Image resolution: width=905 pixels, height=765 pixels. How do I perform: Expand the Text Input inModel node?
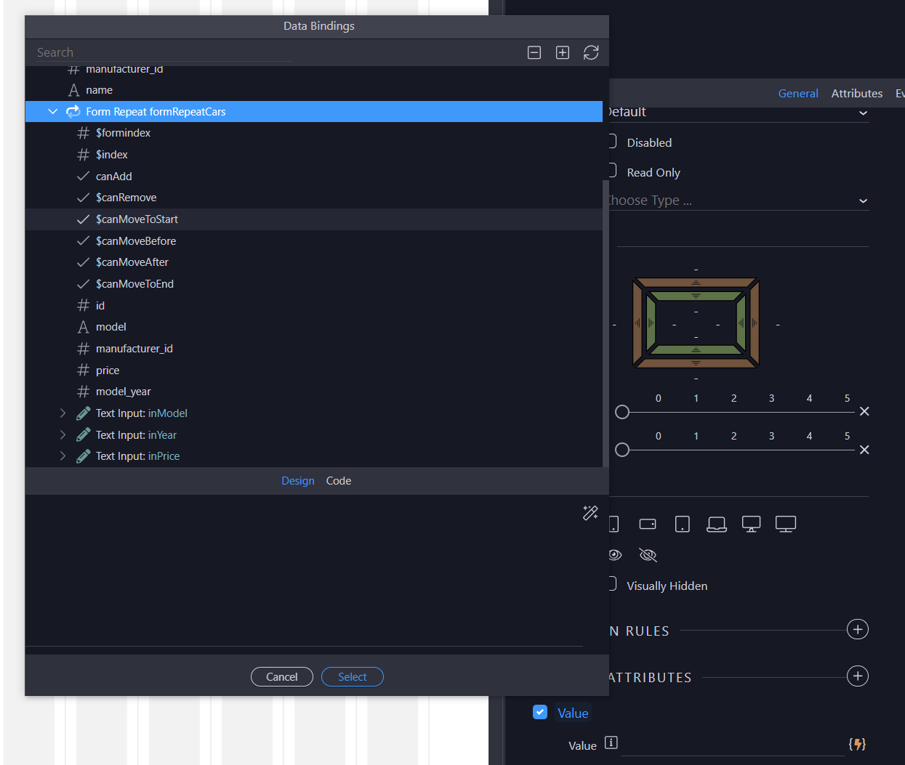coord(63,413)
